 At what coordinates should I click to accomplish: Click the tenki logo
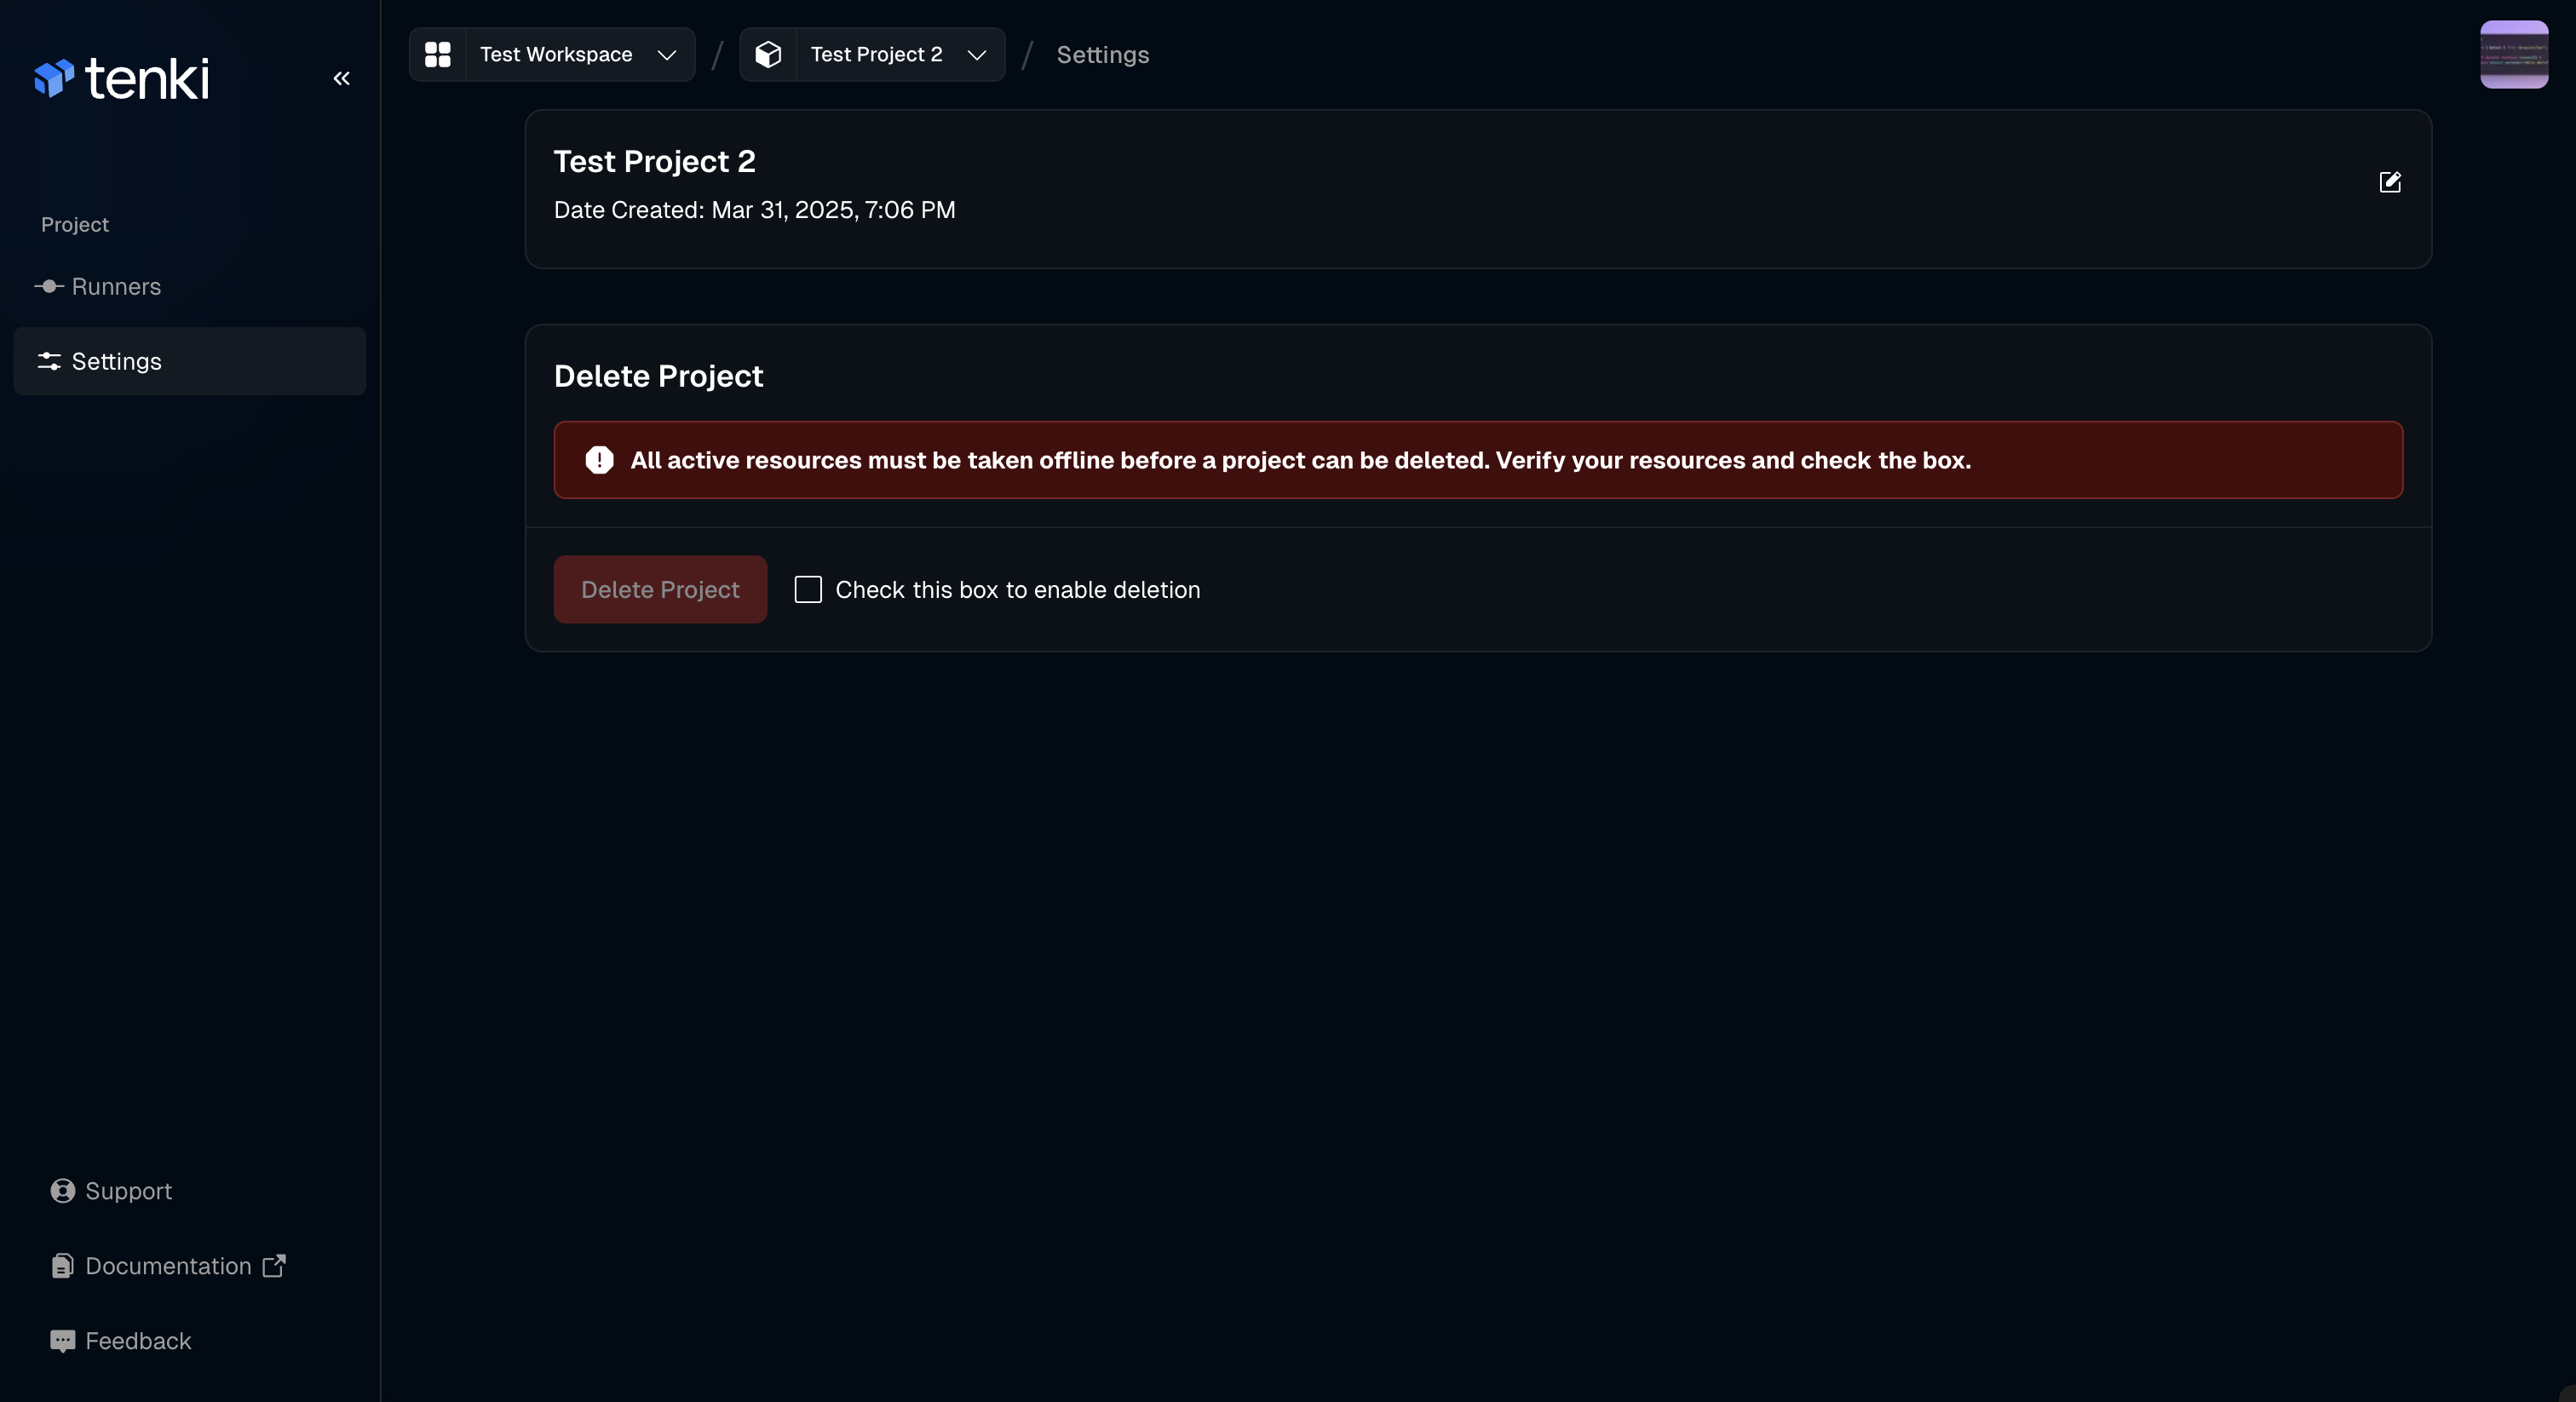pos(122,77)
